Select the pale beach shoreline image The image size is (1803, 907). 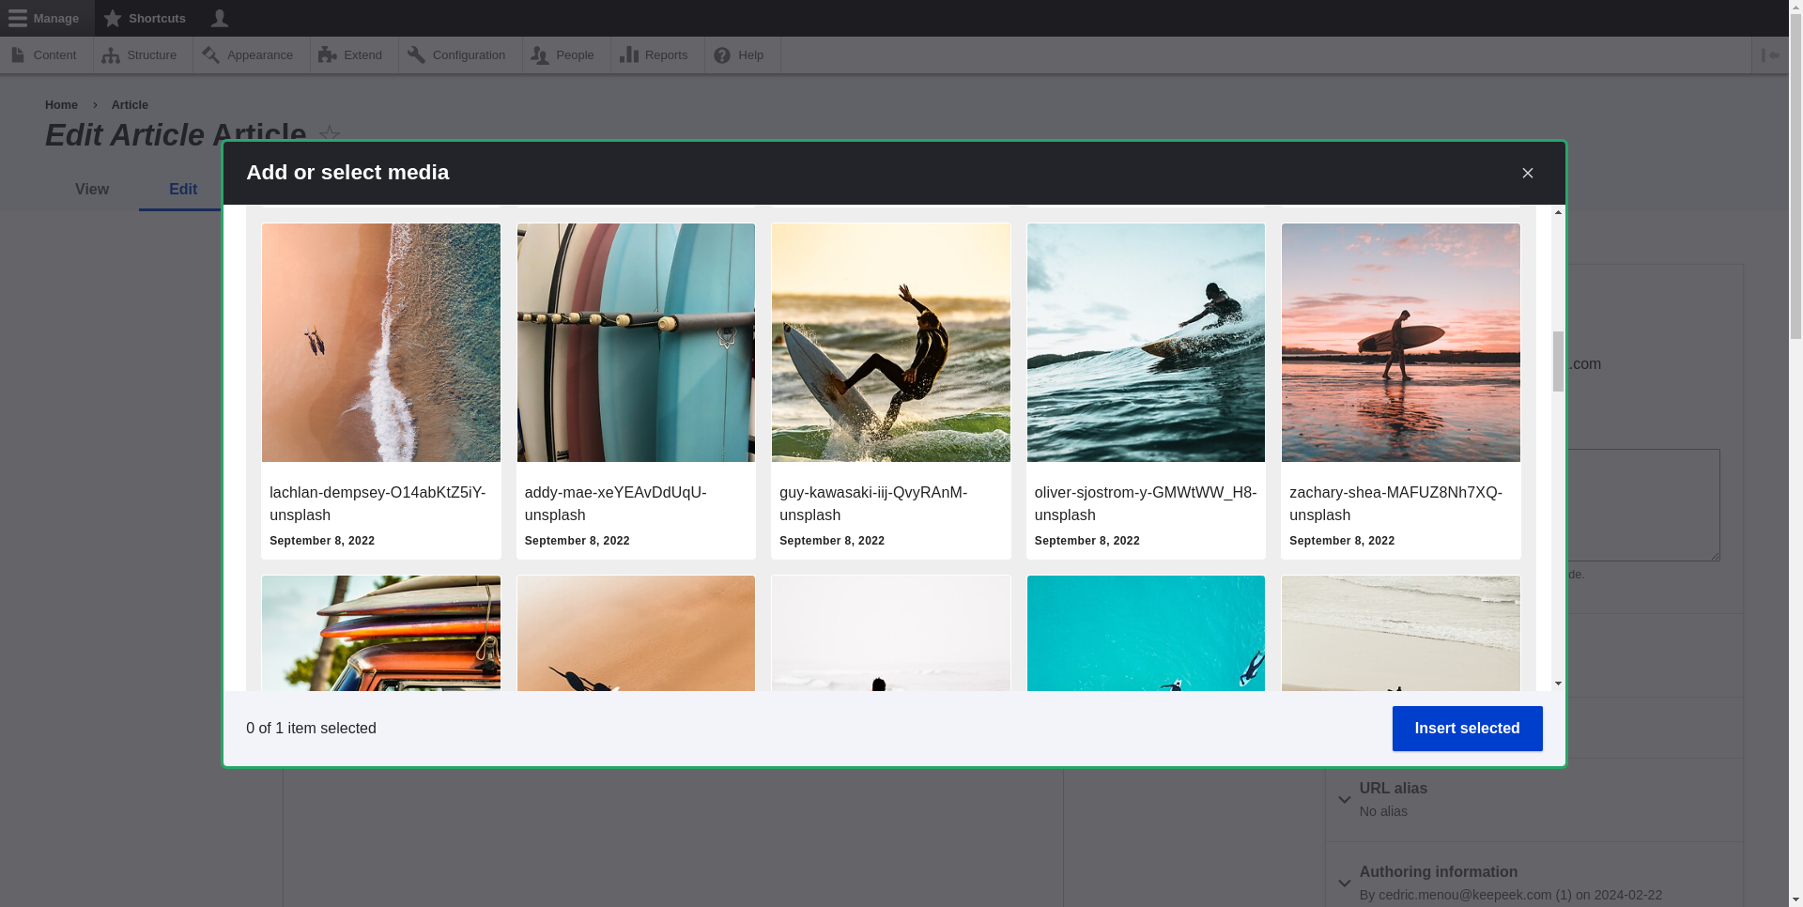[x=1401, y=634]
